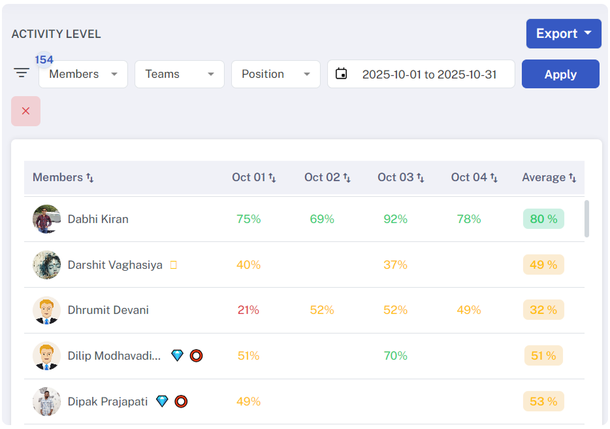The height and width of the screenshot is (429, 610).
Task: Sort by Average column
Action: pos(572,178)
